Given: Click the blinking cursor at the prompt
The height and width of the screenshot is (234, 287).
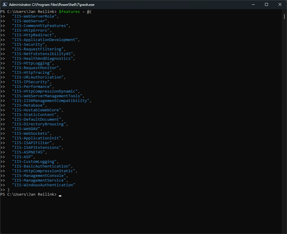Looking at the screenshot, I should 60,196.
